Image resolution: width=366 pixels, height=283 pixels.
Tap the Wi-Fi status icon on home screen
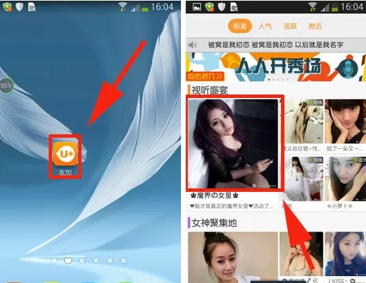pyautogui.click(x=122, y=7)
